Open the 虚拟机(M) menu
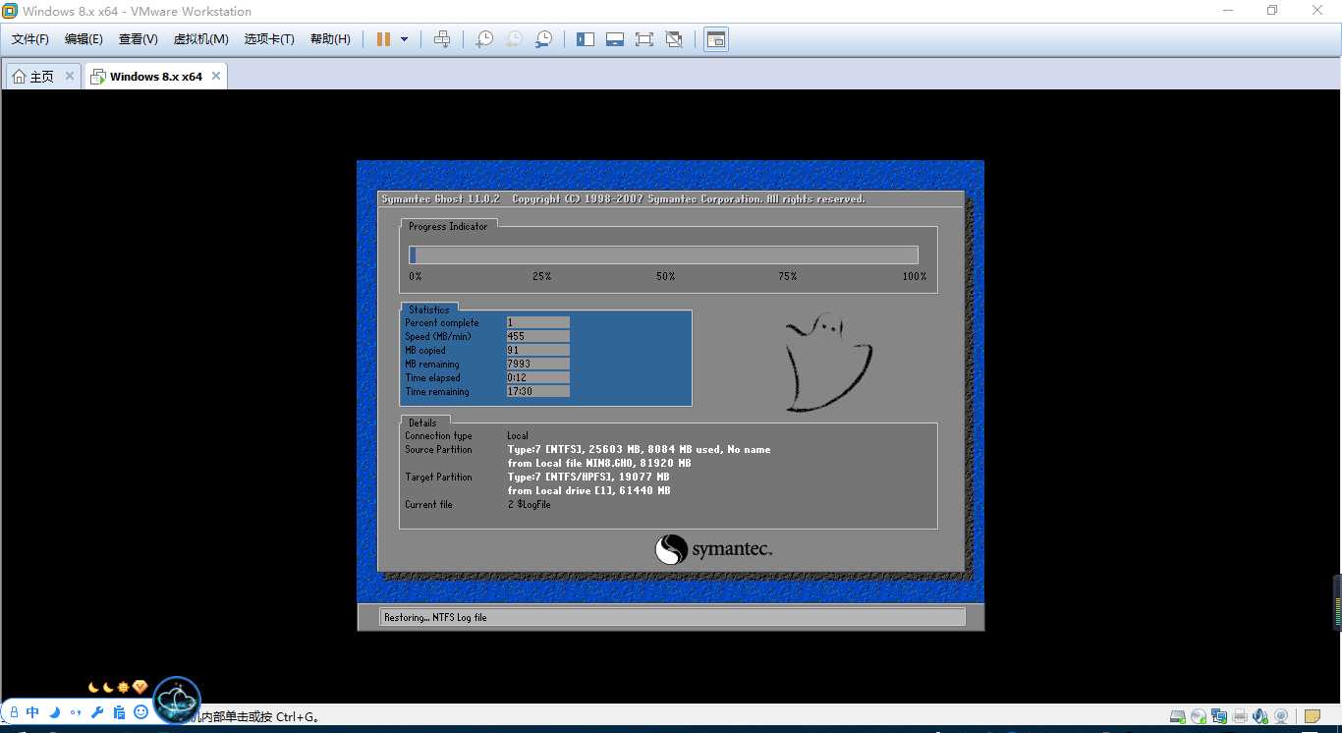This screenshot has height=733, width=1342. click(200, 39)
